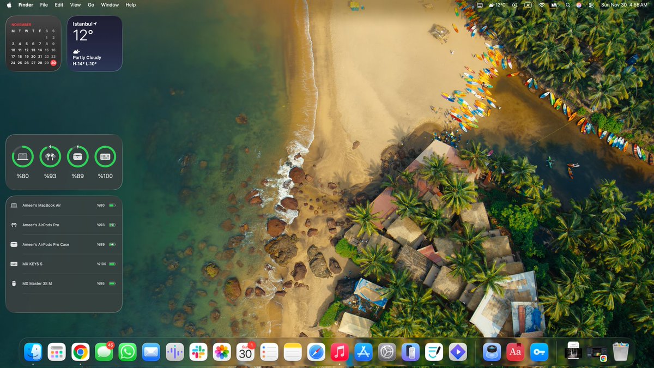The image size is (654, 368).
Task: Click the Wi-Fi status icon
Action: click(542, 4)
